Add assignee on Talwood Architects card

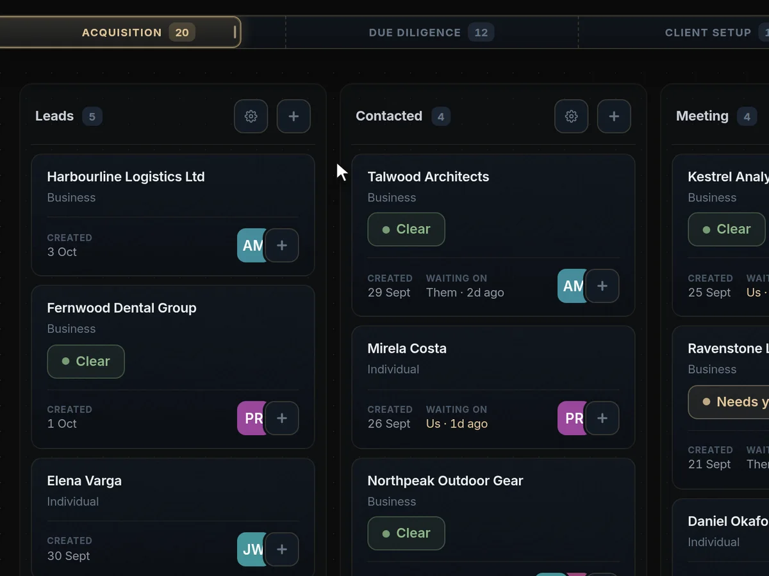(x=602, y=285)
